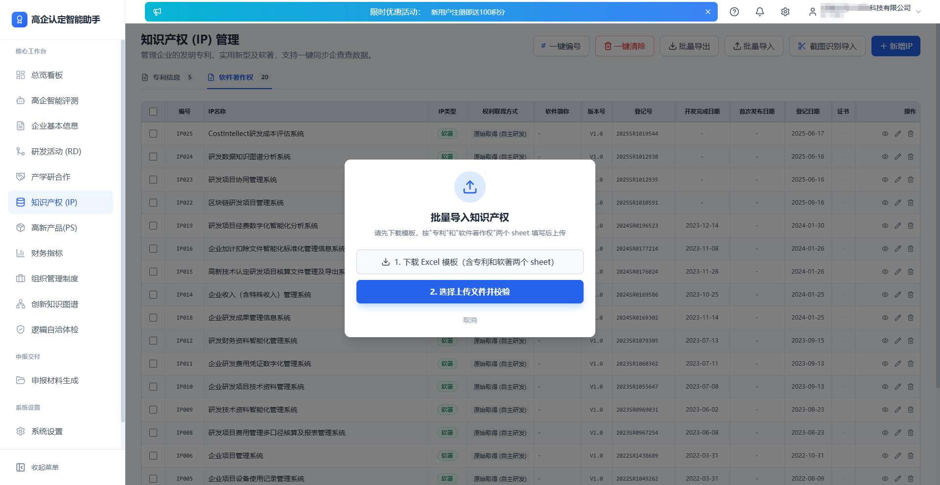Go to 研发活动 (RD) page
The height and width of the screenshot is (485, 940).
click(x=60, y=151)
